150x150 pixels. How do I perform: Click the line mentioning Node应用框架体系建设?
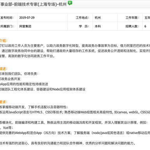[42, 89]
